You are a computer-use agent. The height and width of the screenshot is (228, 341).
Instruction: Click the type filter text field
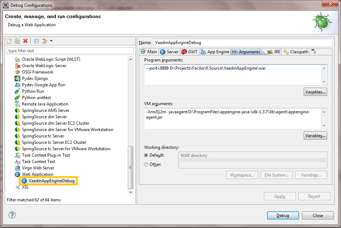pos(70,51)
